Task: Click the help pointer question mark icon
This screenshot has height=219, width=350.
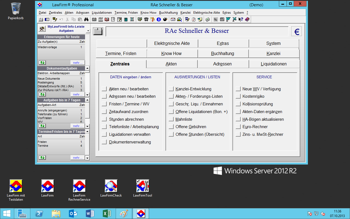Action: click(x=241, y=19)
